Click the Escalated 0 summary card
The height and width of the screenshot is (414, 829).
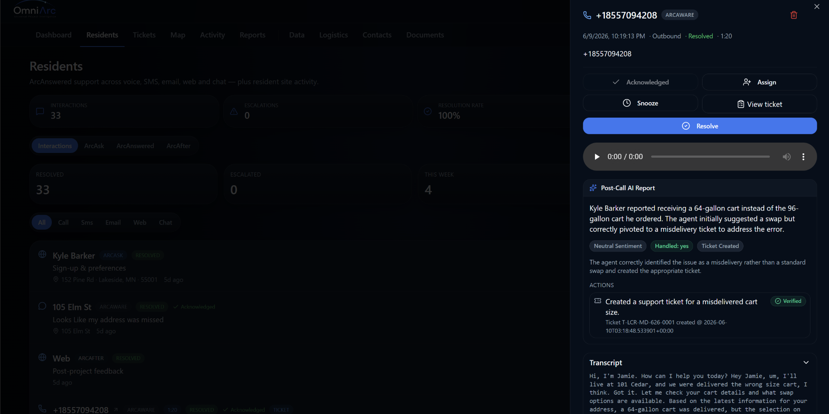click(x=317, y=184)
